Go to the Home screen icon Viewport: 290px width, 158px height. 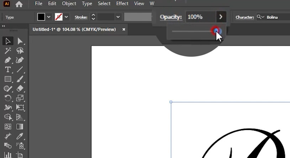point(19,4)
